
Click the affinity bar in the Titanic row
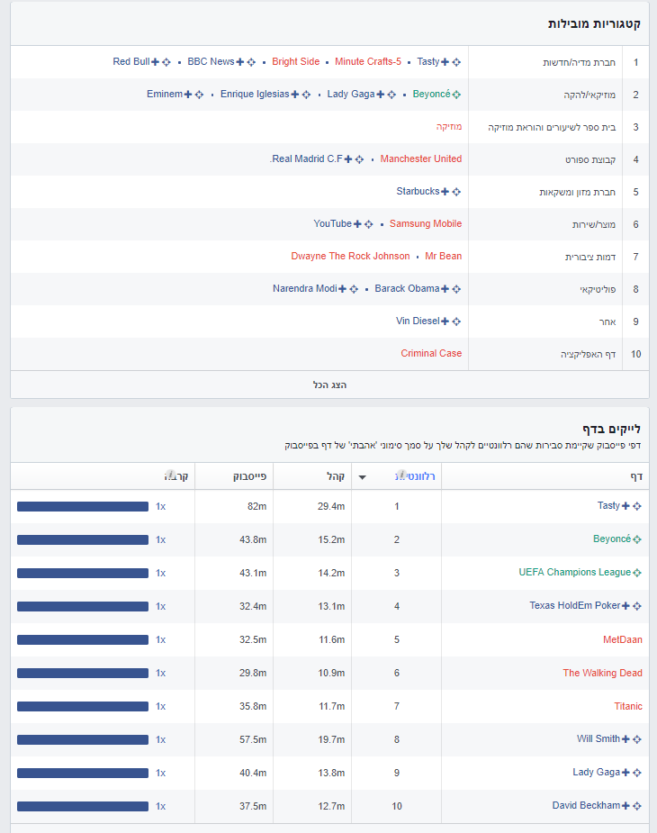click(83, 707)
